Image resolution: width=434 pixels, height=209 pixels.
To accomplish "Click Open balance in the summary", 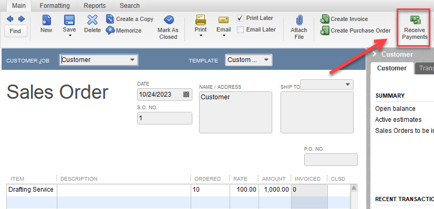I will point(395,109).
